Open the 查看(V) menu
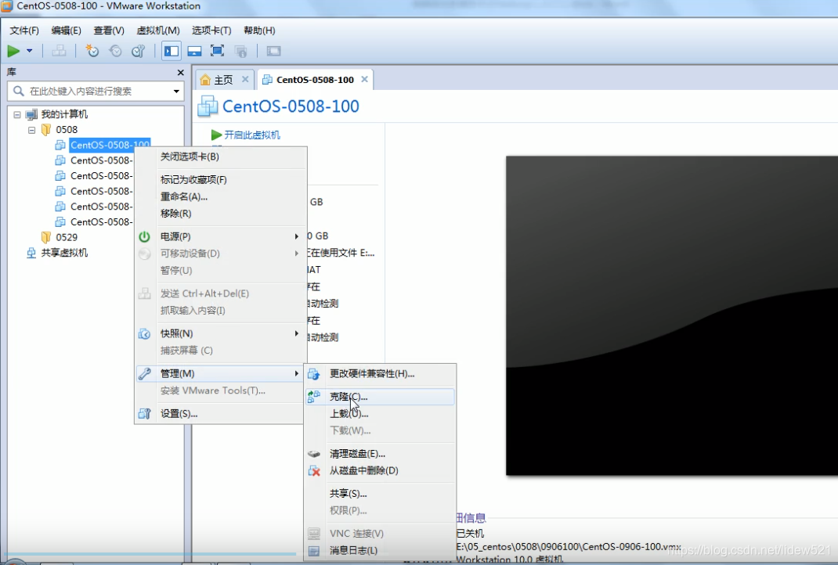 click(x=109, y=31)
